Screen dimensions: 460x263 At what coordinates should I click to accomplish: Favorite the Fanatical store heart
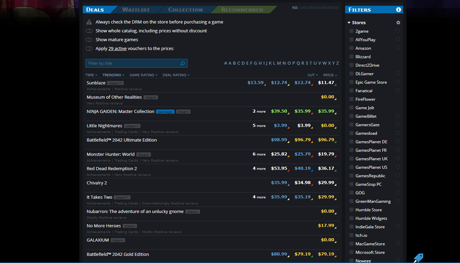(x=397, y=91)
